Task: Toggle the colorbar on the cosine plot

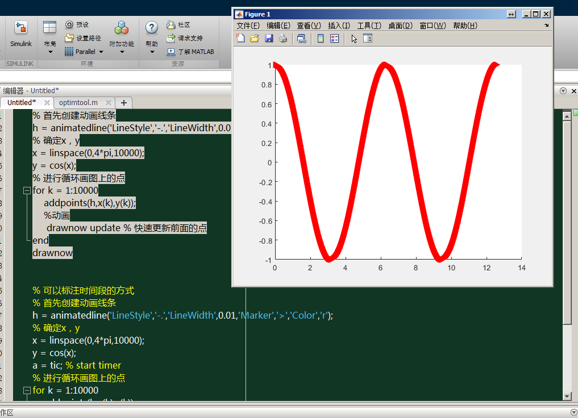Action: pos(320,38)
